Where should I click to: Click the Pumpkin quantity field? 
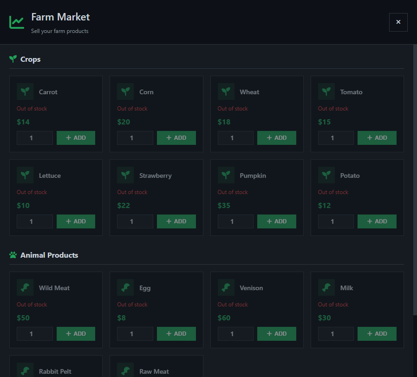(235, 221)
